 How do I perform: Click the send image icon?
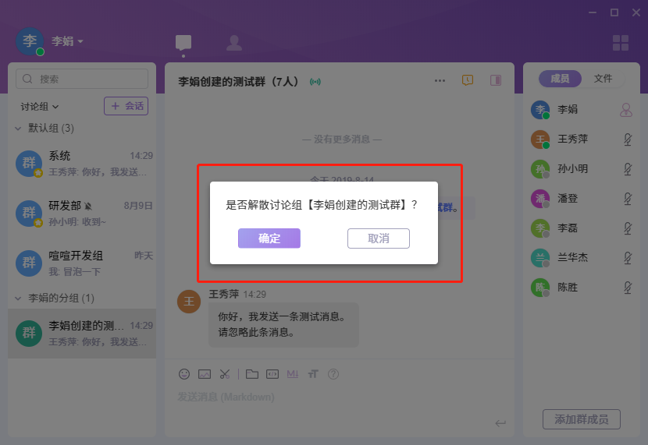tap(205, 374)
